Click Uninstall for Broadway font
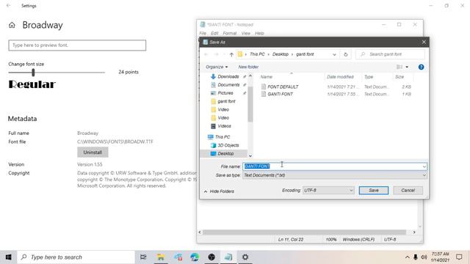The height and width of the screenshot is (264, 470). [93, 153]
